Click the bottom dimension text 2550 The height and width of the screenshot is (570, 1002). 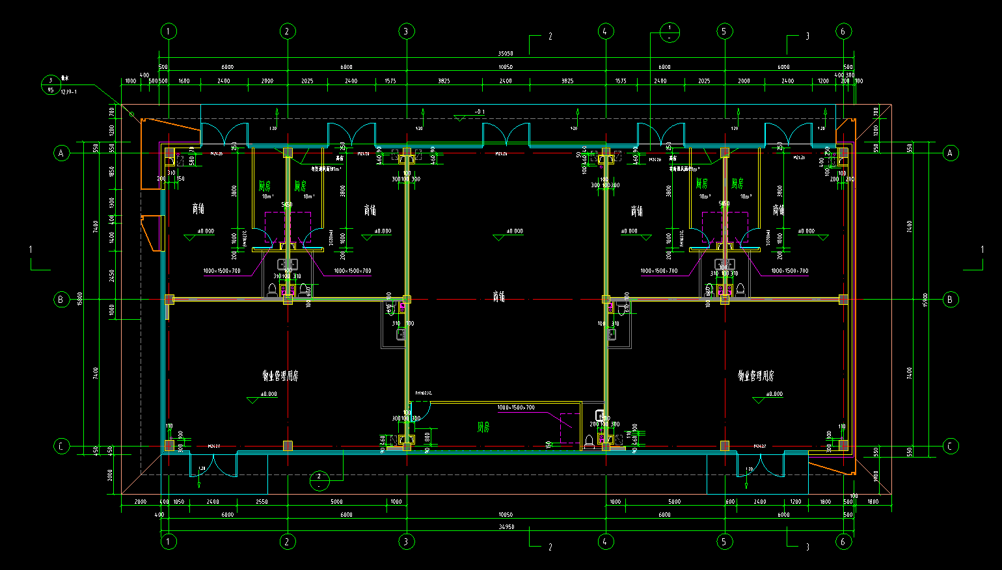262,502
